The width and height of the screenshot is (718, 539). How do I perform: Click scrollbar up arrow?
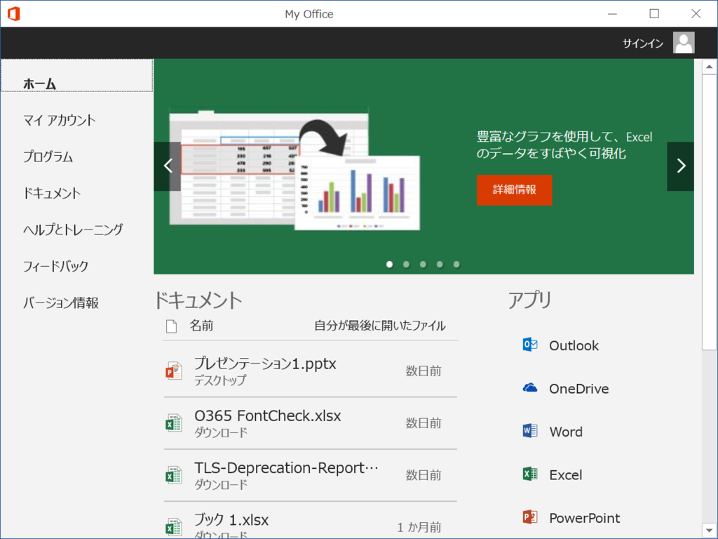tap(710, 67)
